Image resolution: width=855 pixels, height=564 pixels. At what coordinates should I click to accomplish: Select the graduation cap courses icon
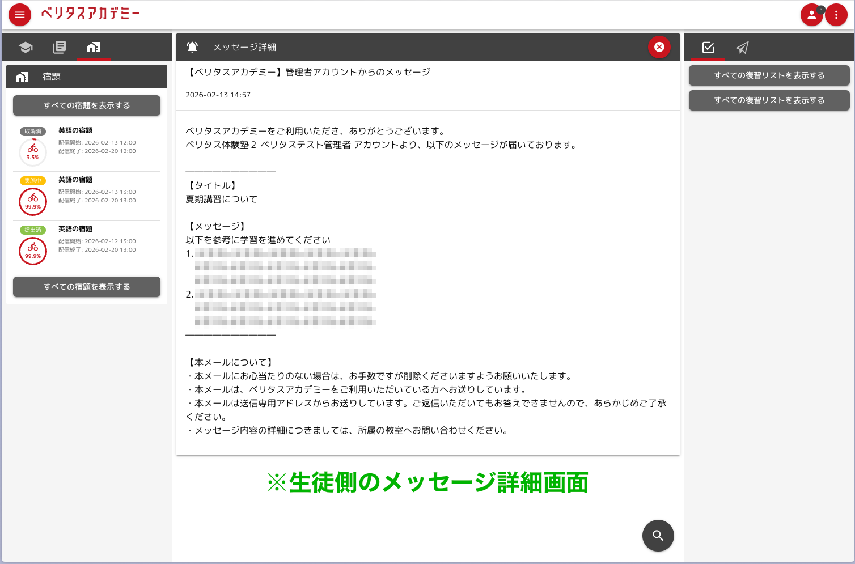coord(26,47)
